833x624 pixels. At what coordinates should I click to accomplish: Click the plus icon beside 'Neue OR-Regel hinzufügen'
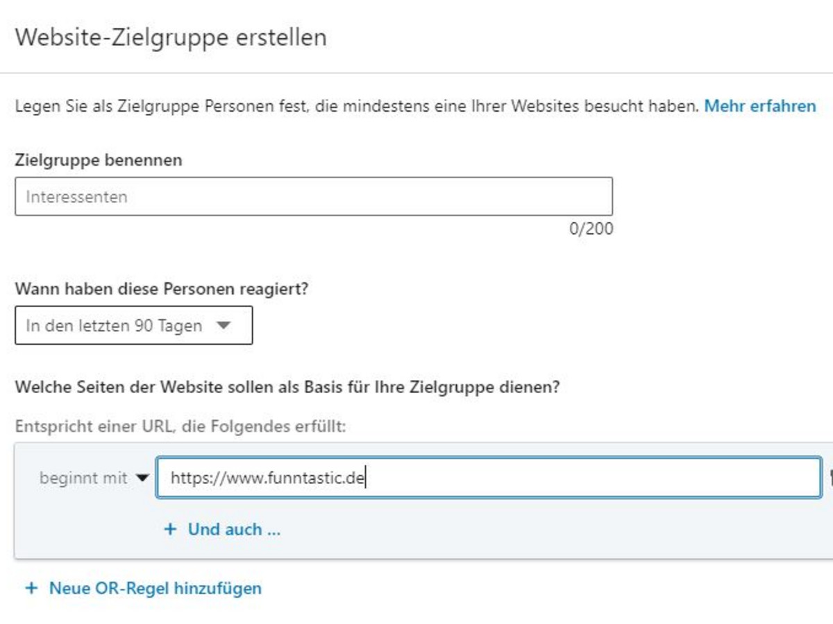coord(31,589)
